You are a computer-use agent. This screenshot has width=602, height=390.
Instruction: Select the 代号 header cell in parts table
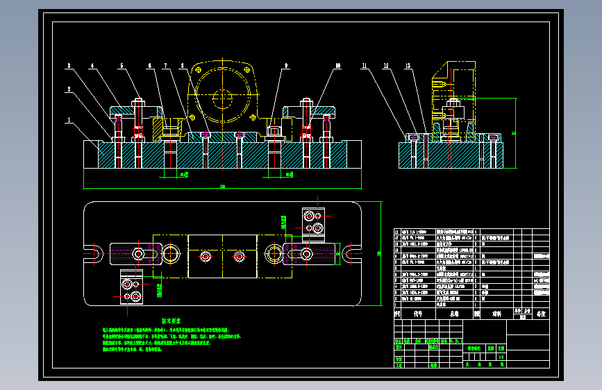(x=418, y=314)
